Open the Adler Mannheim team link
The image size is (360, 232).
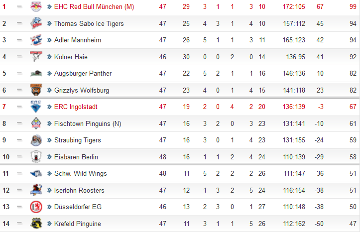[x=78, y=40]
